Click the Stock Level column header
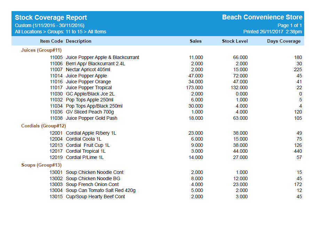 click(235, 41)
